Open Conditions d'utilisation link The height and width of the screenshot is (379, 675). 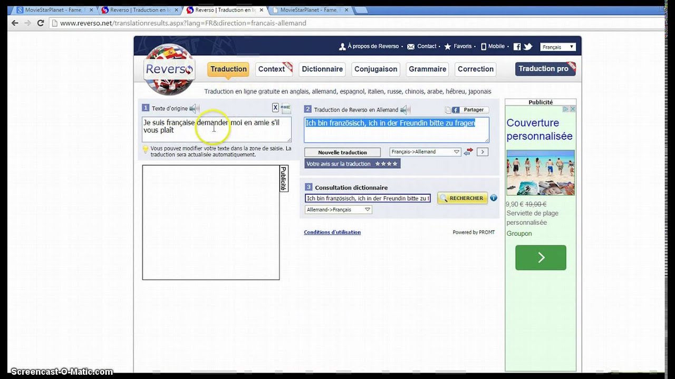[332, 232]
